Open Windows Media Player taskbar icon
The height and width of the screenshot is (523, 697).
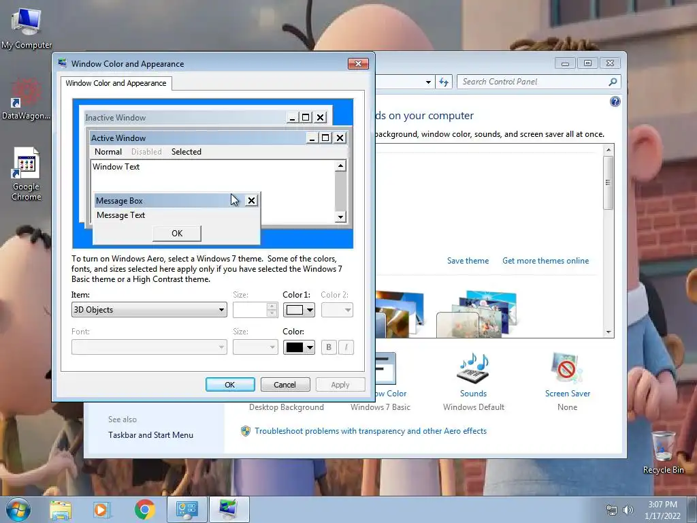[x=101, y=509]
